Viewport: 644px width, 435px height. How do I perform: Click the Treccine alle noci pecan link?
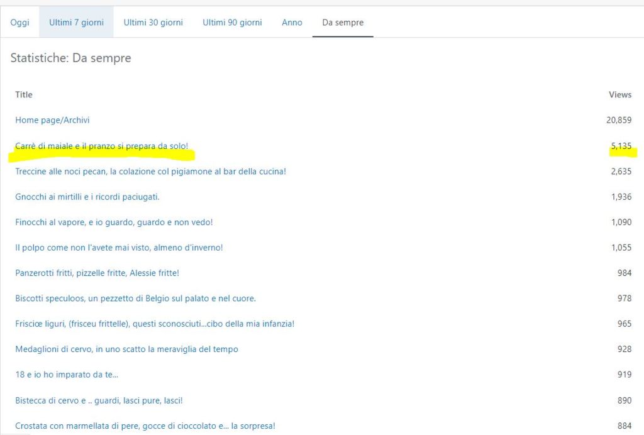(x=150, y=171)
